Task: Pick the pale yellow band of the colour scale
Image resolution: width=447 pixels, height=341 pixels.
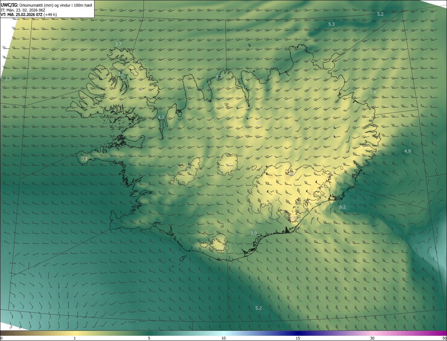Action: coord(75,333)
